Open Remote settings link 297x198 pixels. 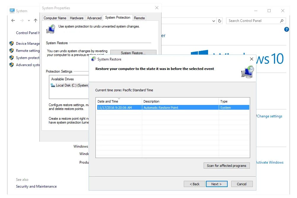click(28, 51)
